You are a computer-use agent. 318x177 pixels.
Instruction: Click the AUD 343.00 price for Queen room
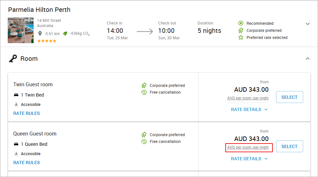coord(251,139)
